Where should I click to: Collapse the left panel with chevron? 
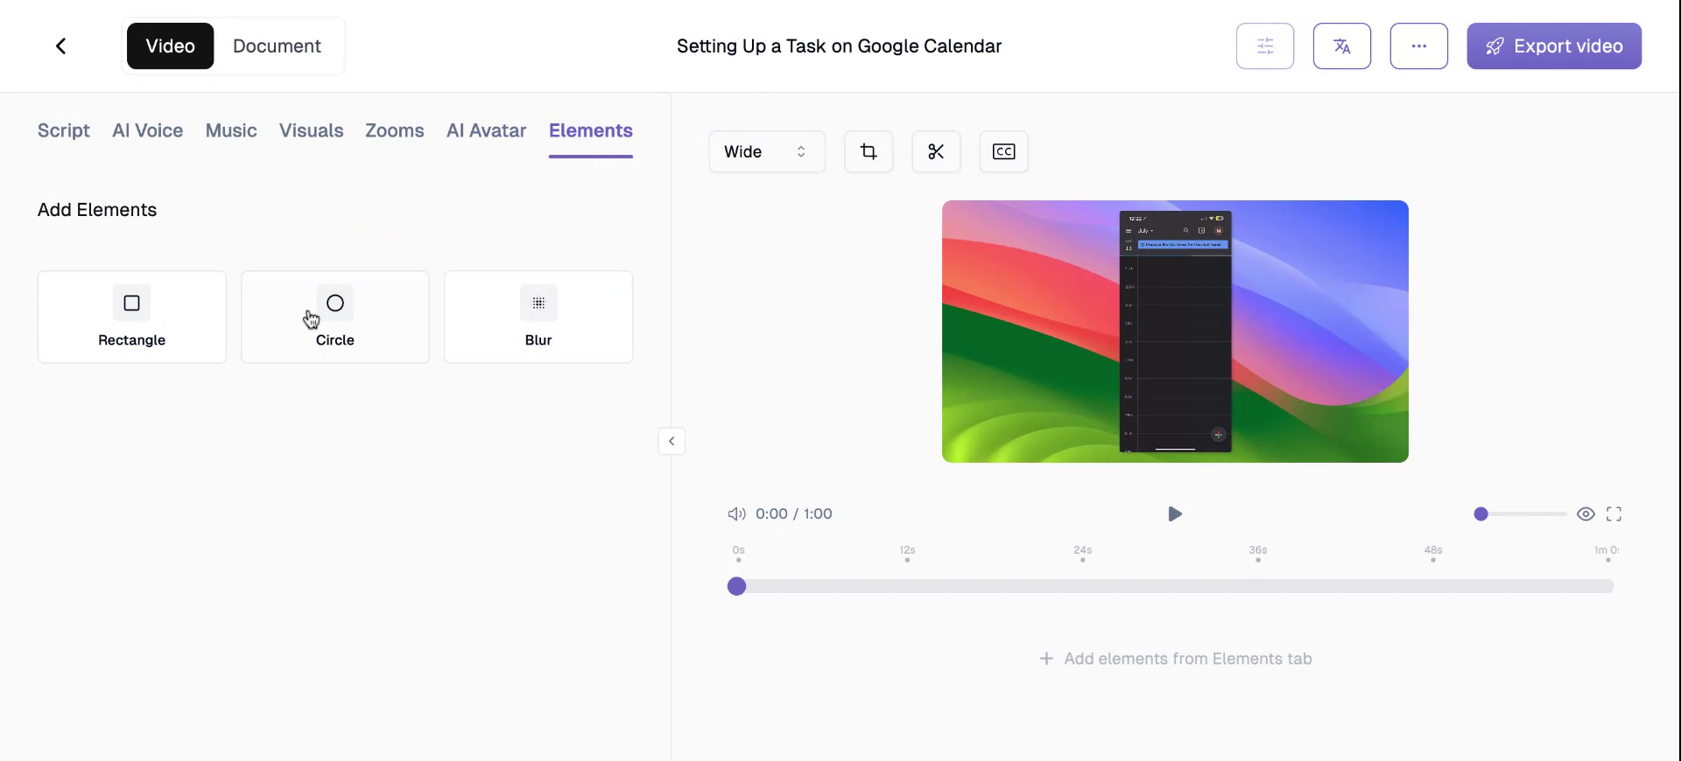(x=672, y=441)
